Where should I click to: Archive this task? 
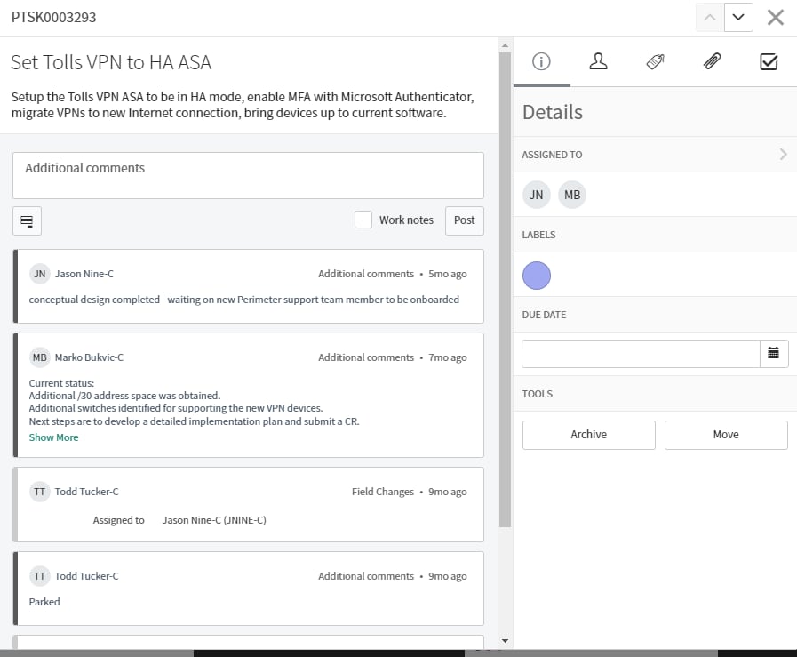(588, 435)
